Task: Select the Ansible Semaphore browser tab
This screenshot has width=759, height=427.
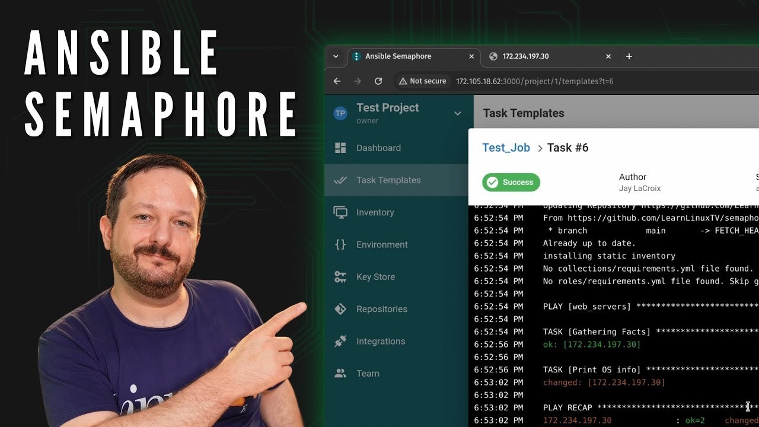Action: coord(403,56)
